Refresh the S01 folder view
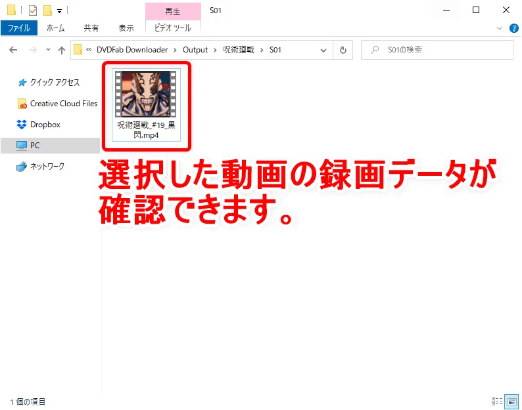522x410 pixels. coord(343,50)
